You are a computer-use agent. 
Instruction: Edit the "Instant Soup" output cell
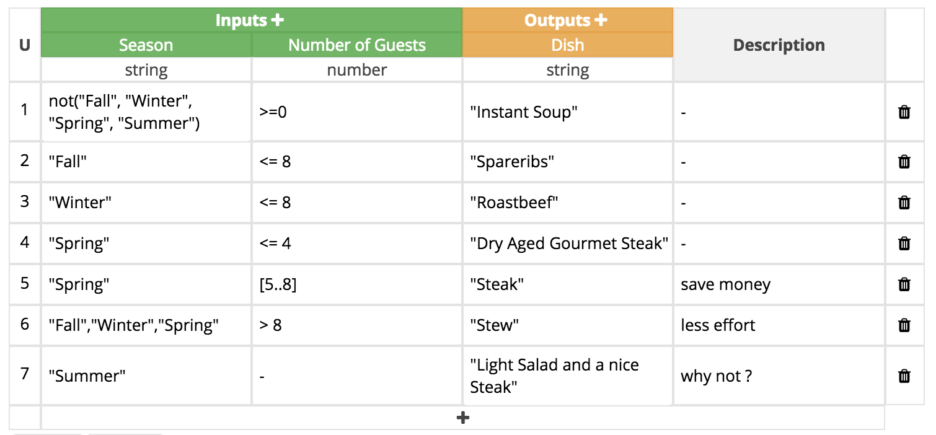(x=567, y=112)
